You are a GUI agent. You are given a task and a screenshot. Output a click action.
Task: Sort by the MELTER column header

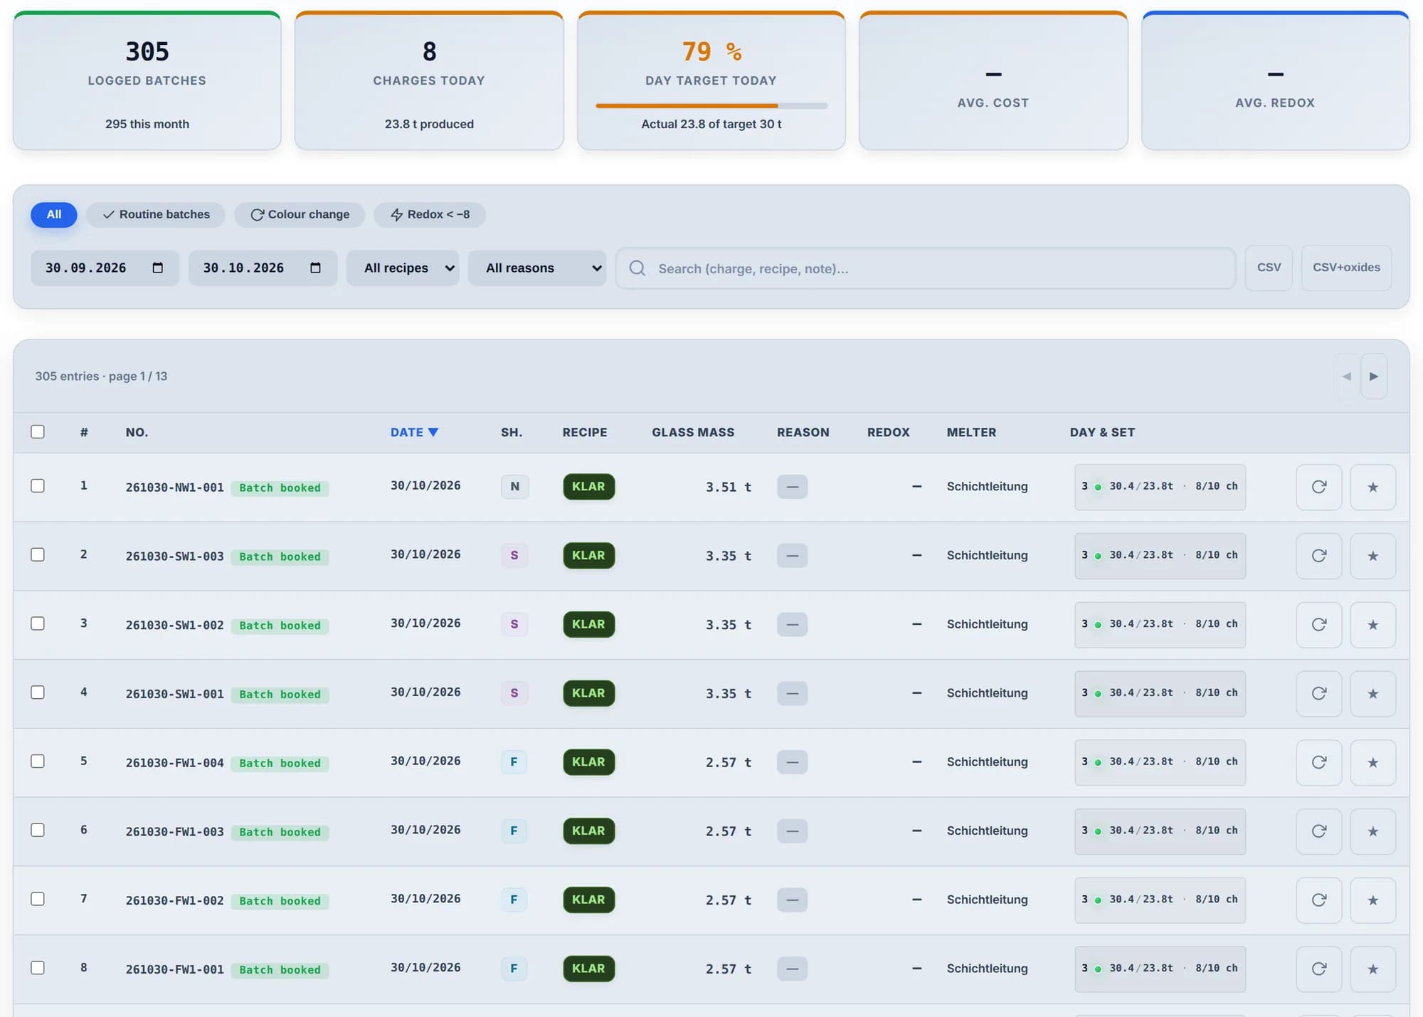971,432
